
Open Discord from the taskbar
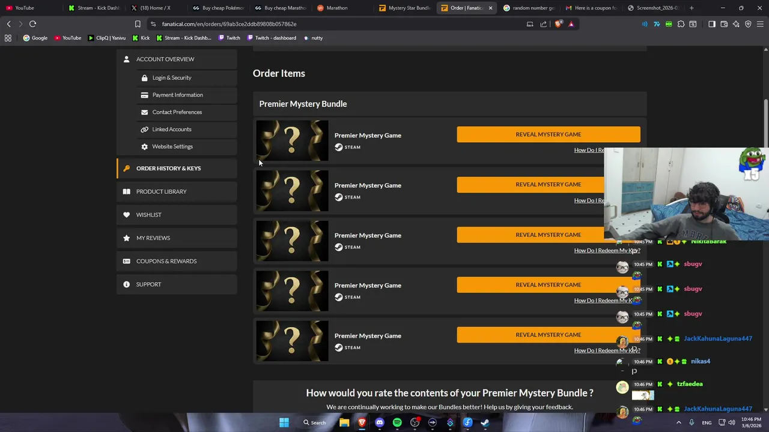coord(380,422)
